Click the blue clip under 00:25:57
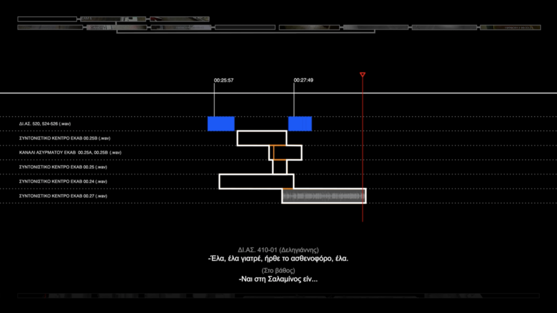Image resolution: width=557 pixels, height=313 pixels. click(221, 123)
